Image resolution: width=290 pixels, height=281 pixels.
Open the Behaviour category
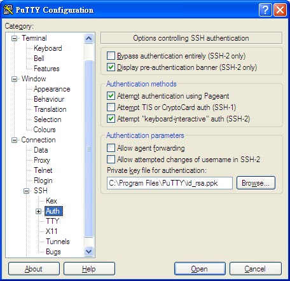(x=49, y=99)
